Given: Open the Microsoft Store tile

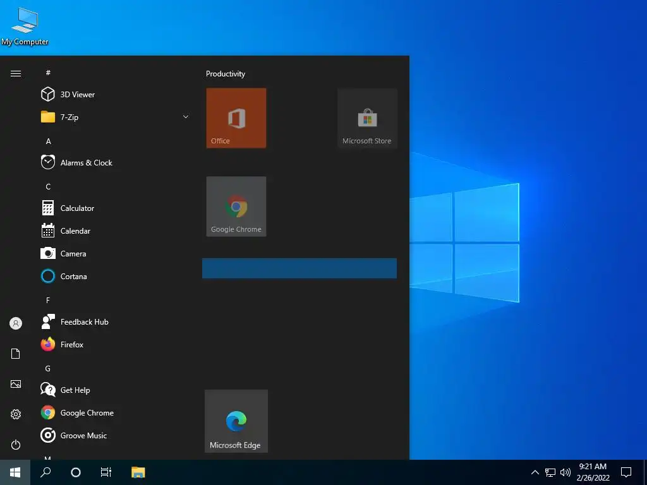Looking at the screenshot, I should tap(367, 118).
